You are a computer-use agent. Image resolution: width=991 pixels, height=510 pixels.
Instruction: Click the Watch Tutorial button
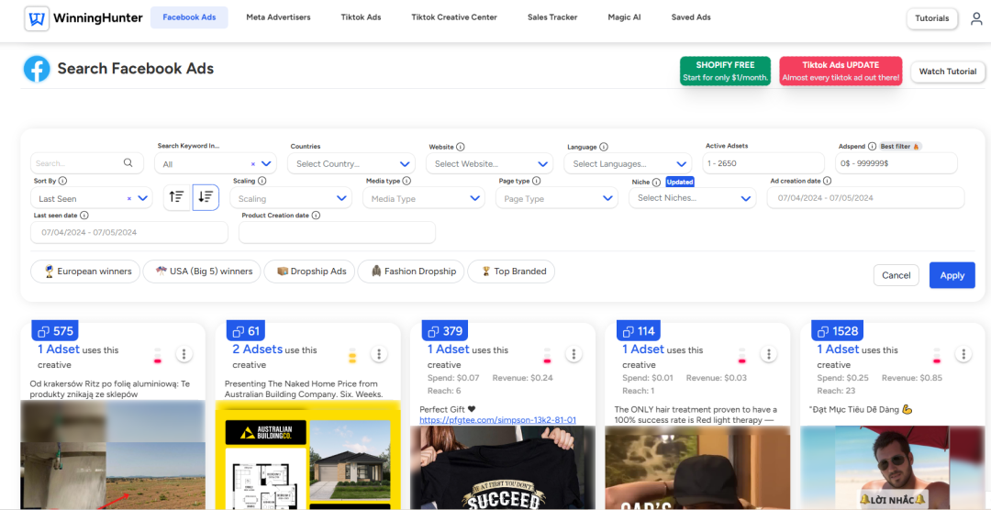[947, 72]
